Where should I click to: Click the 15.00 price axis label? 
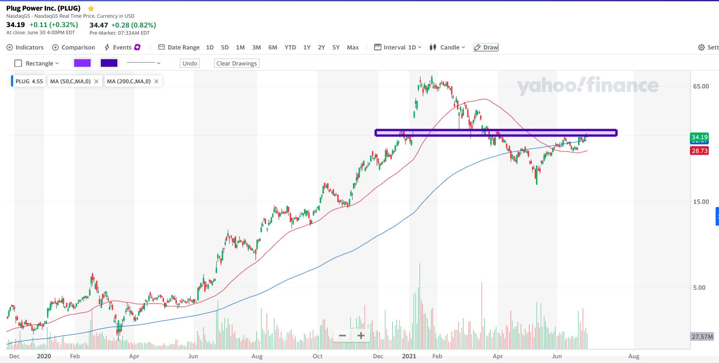(701, 202)
